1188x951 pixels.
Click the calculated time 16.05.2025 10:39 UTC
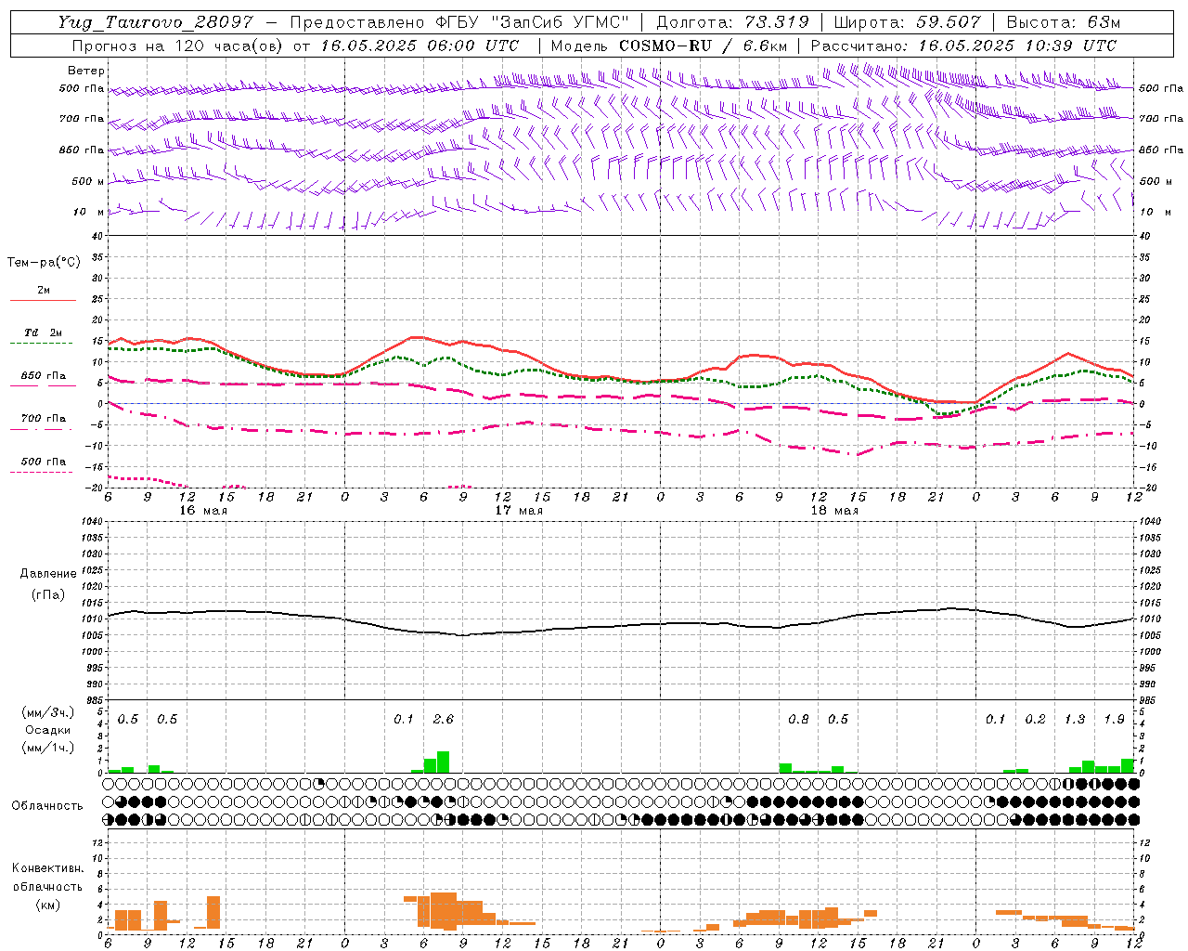click(1017, 46)
